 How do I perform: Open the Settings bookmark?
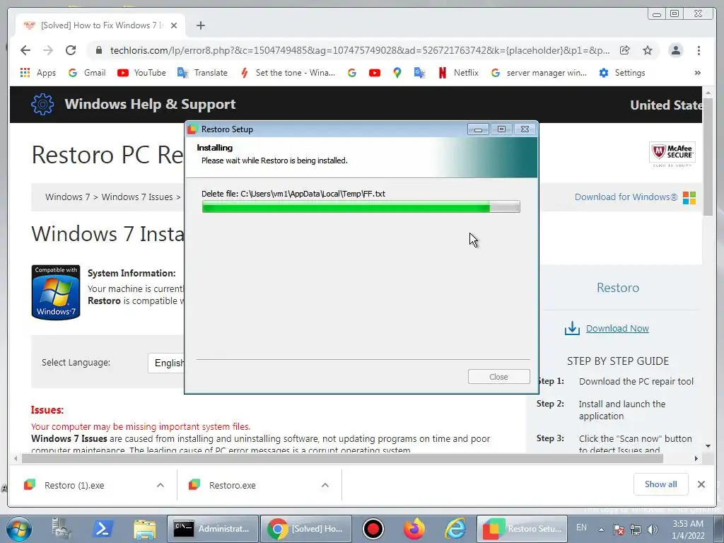pos(621,73)
